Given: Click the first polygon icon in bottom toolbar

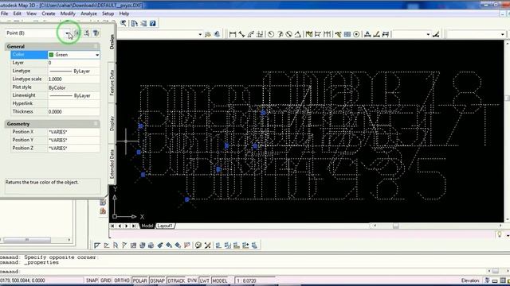Looking at the screenshot, I should coord(97,245).
